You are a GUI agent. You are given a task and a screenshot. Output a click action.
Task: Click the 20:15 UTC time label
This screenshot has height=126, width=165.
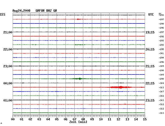coord(150,49)
